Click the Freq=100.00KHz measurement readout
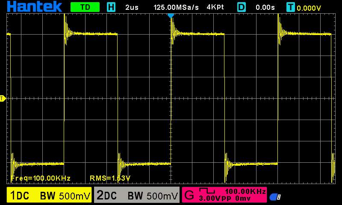This screenshot has height=205, width=342. [x=41, y=178]
